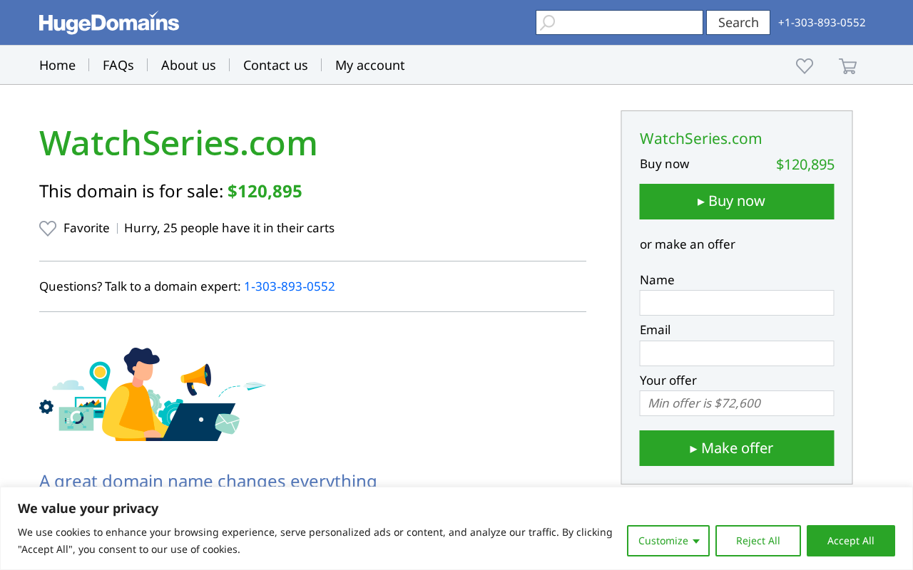
Task: Toggle the Favorite heart for WatchSeries.com
Action: coord(48,228)
